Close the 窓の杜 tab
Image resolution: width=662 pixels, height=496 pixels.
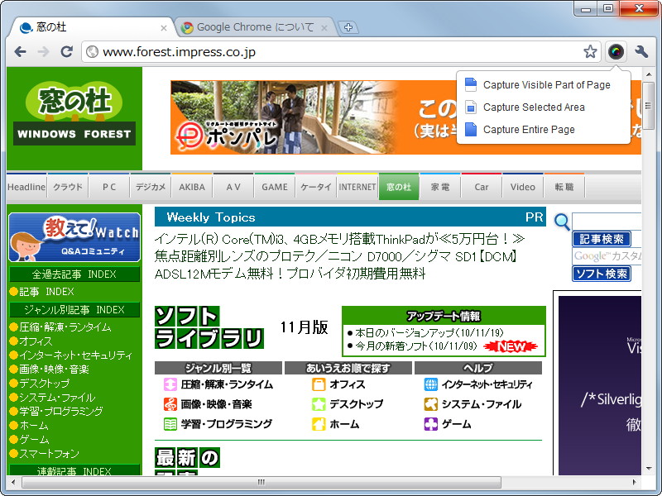164,28
